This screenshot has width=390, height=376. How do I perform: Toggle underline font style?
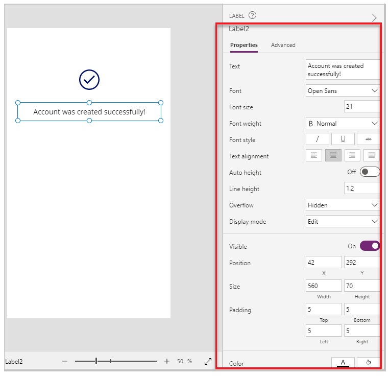(343, 139)
